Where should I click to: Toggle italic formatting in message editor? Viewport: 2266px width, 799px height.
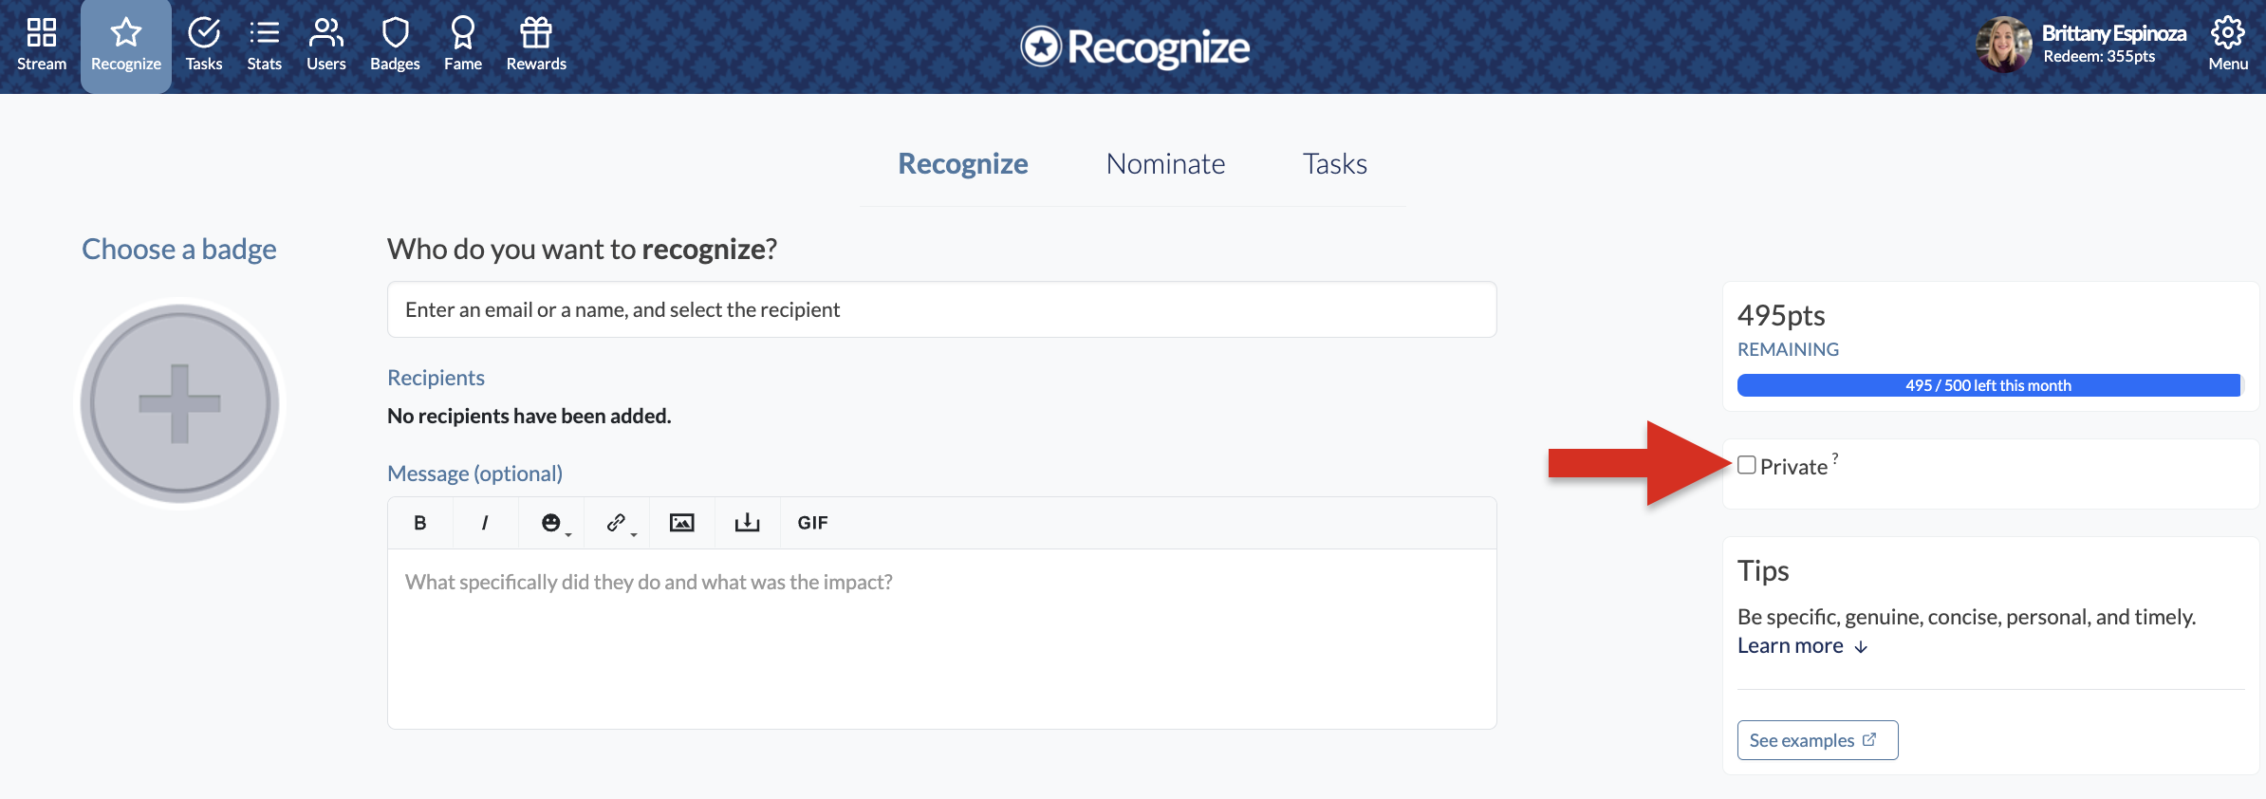click(485, 523)
